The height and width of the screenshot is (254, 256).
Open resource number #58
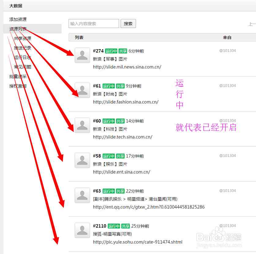pos(97,156)
